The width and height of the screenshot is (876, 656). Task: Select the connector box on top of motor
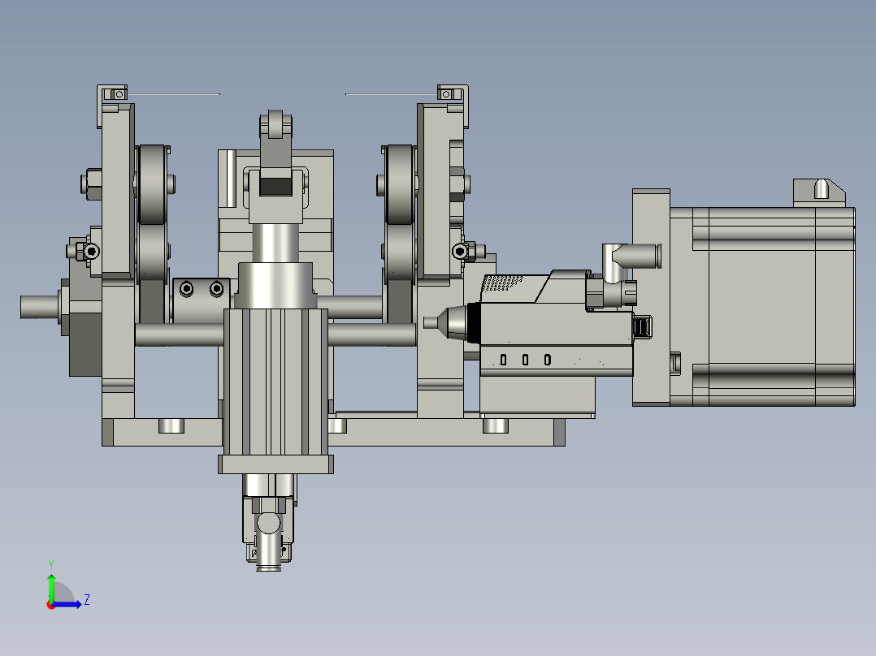pos(819,193)
